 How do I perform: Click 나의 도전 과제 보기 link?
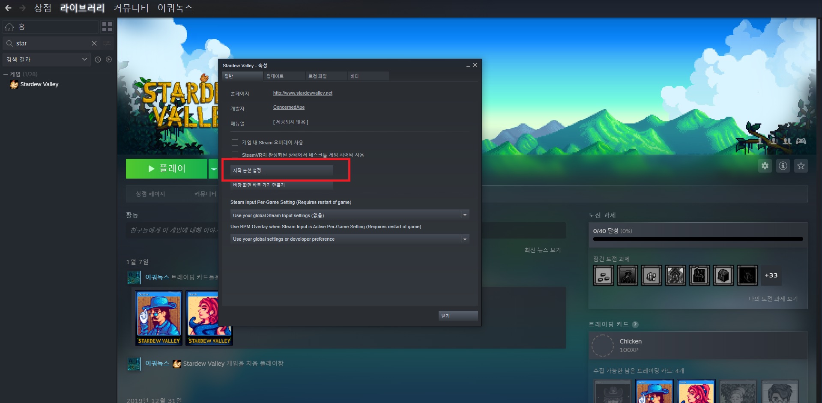pos(773,299)
